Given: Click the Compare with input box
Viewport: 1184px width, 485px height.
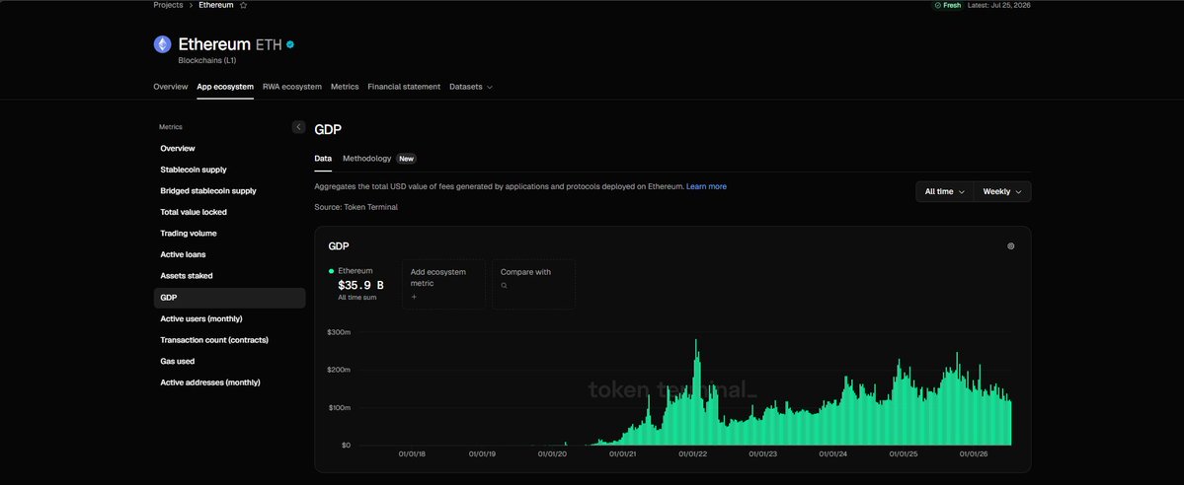Looking at the screenshot, I should coord(534,284).
